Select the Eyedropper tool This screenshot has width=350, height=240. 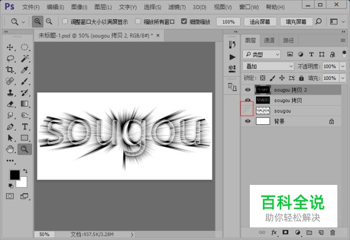[25, 70]
